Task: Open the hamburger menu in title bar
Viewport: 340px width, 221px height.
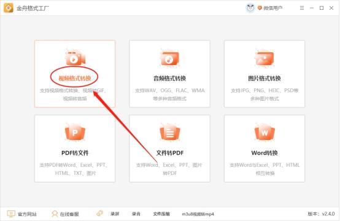Action: pyautogui.click(x=302, y=8)
